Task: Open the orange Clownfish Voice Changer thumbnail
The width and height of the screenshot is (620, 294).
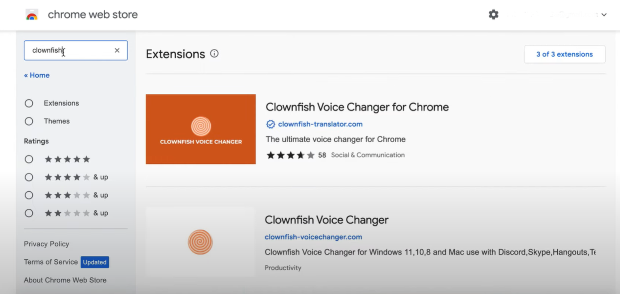Action: coord(200,129)
